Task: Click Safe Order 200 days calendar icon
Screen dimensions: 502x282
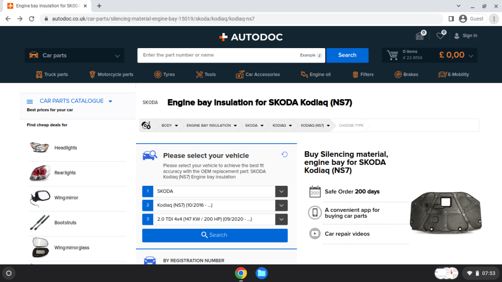Action: pos(315,192)
